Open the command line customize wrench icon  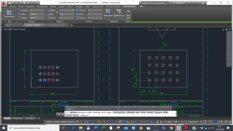63,115
